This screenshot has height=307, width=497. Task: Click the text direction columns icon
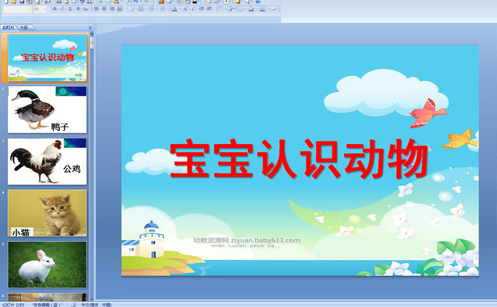pos(141,9)
